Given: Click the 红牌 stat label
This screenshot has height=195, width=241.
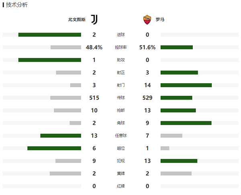Looking at the screenshot, I should point(120,186).
